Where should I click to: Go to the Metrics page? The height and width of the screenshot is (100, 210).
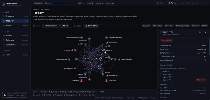[15, 35]
